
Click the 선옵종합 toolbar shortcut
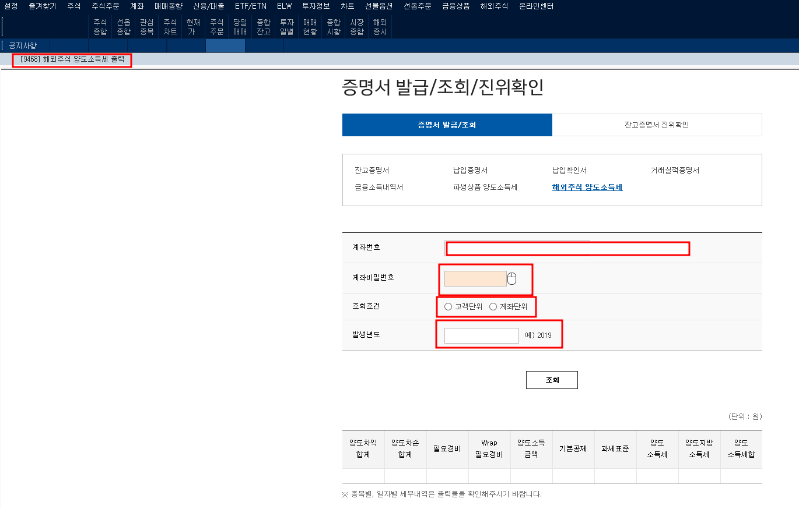(124, 27)
